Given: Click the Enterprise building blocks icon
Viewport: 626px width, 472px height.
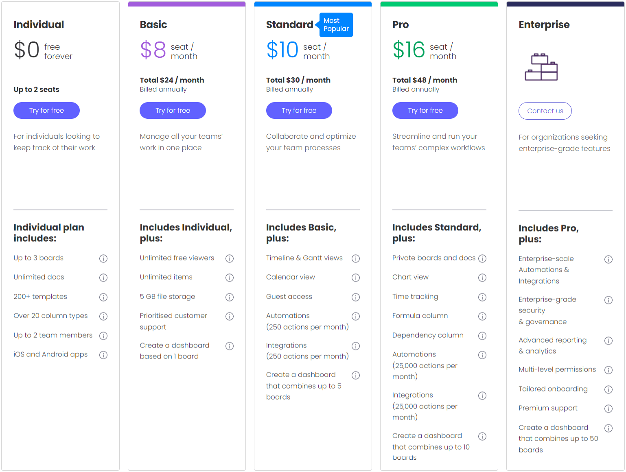Looking at the screenshot, I should coord(541,67).
